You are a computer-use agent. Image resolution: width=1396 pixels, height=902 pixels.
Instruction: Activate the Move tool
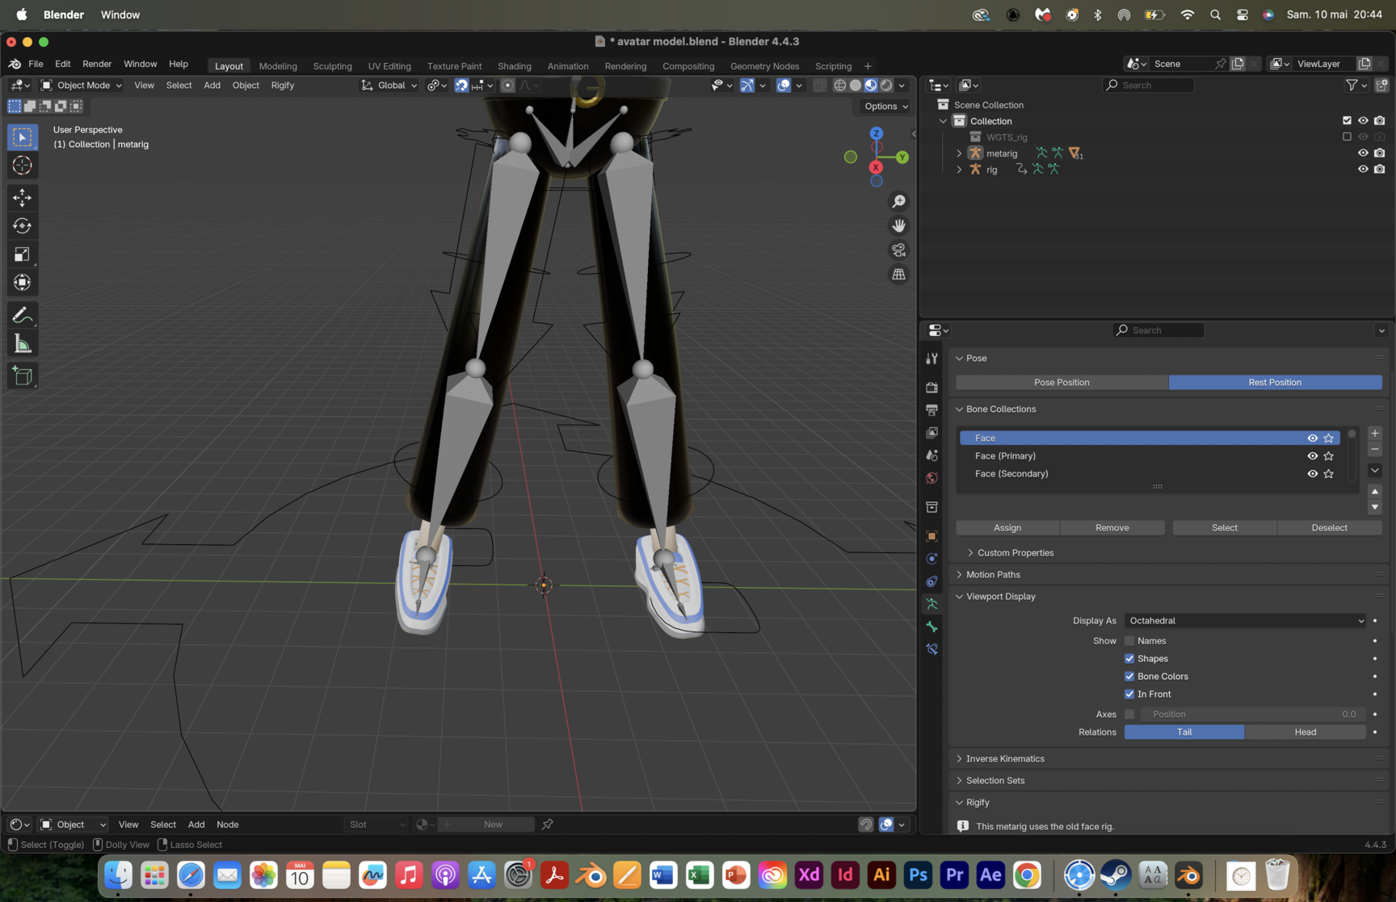(x=23, y=197)
